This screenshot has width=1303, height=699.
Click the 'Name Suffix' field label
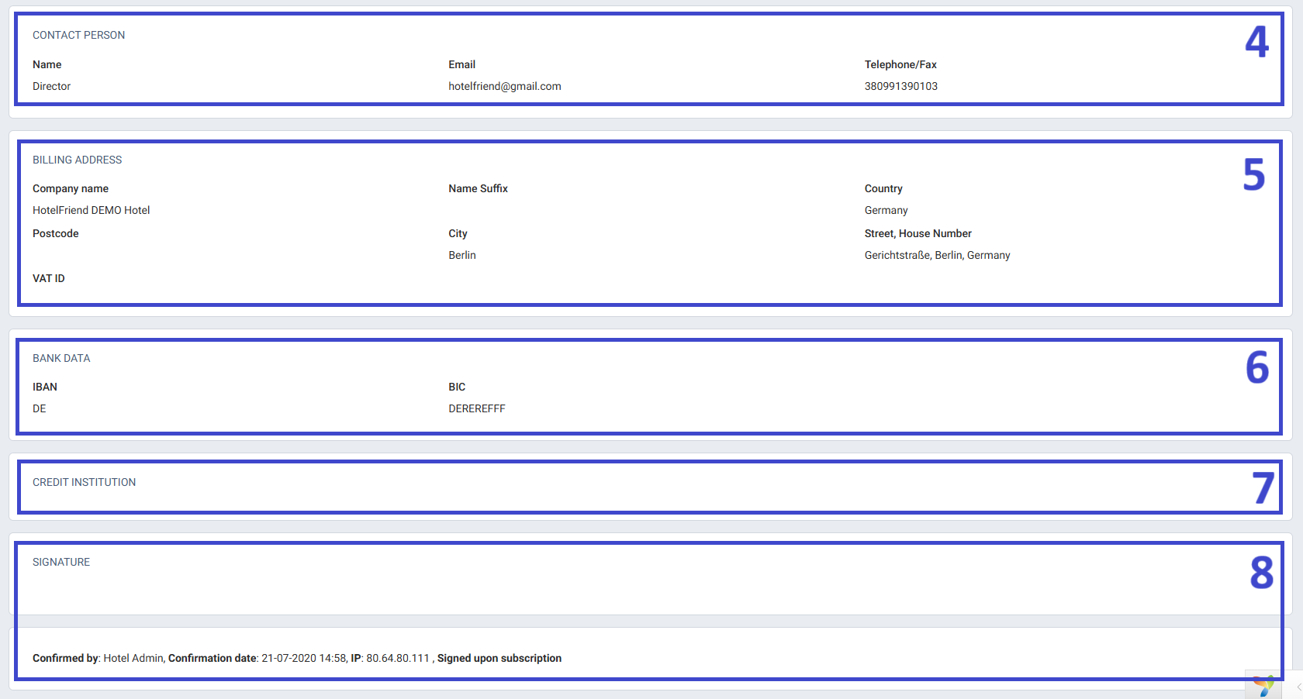(478, 188)
